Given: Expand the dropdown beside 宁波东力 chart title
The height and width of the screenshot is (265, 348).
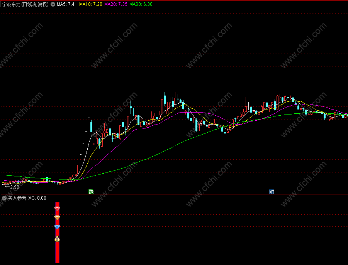Looking at the screenshot, I should [x=53, y=4].
